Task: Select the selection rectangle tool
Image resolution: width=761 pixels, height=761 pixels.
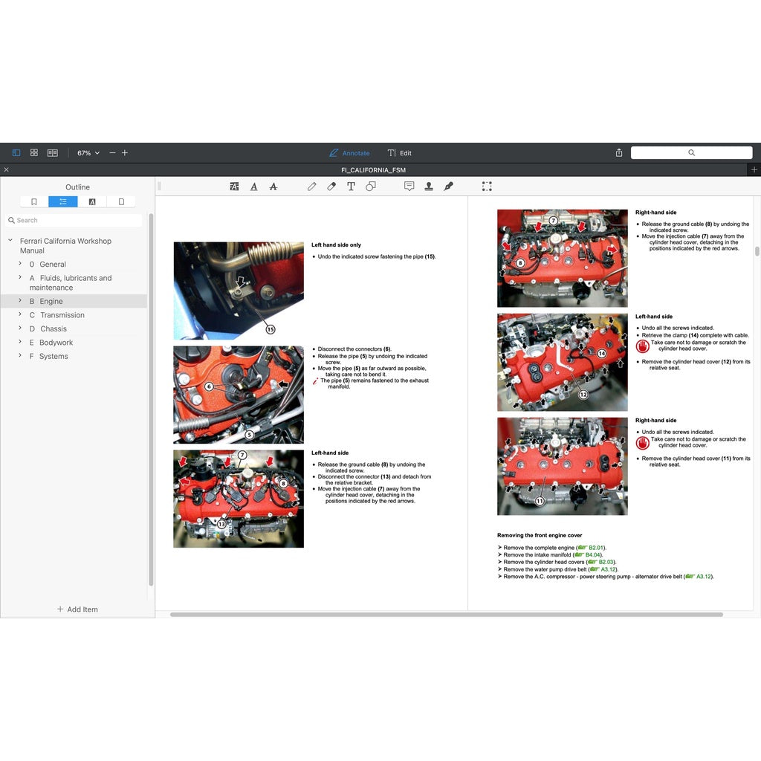Action: (487, 187)
